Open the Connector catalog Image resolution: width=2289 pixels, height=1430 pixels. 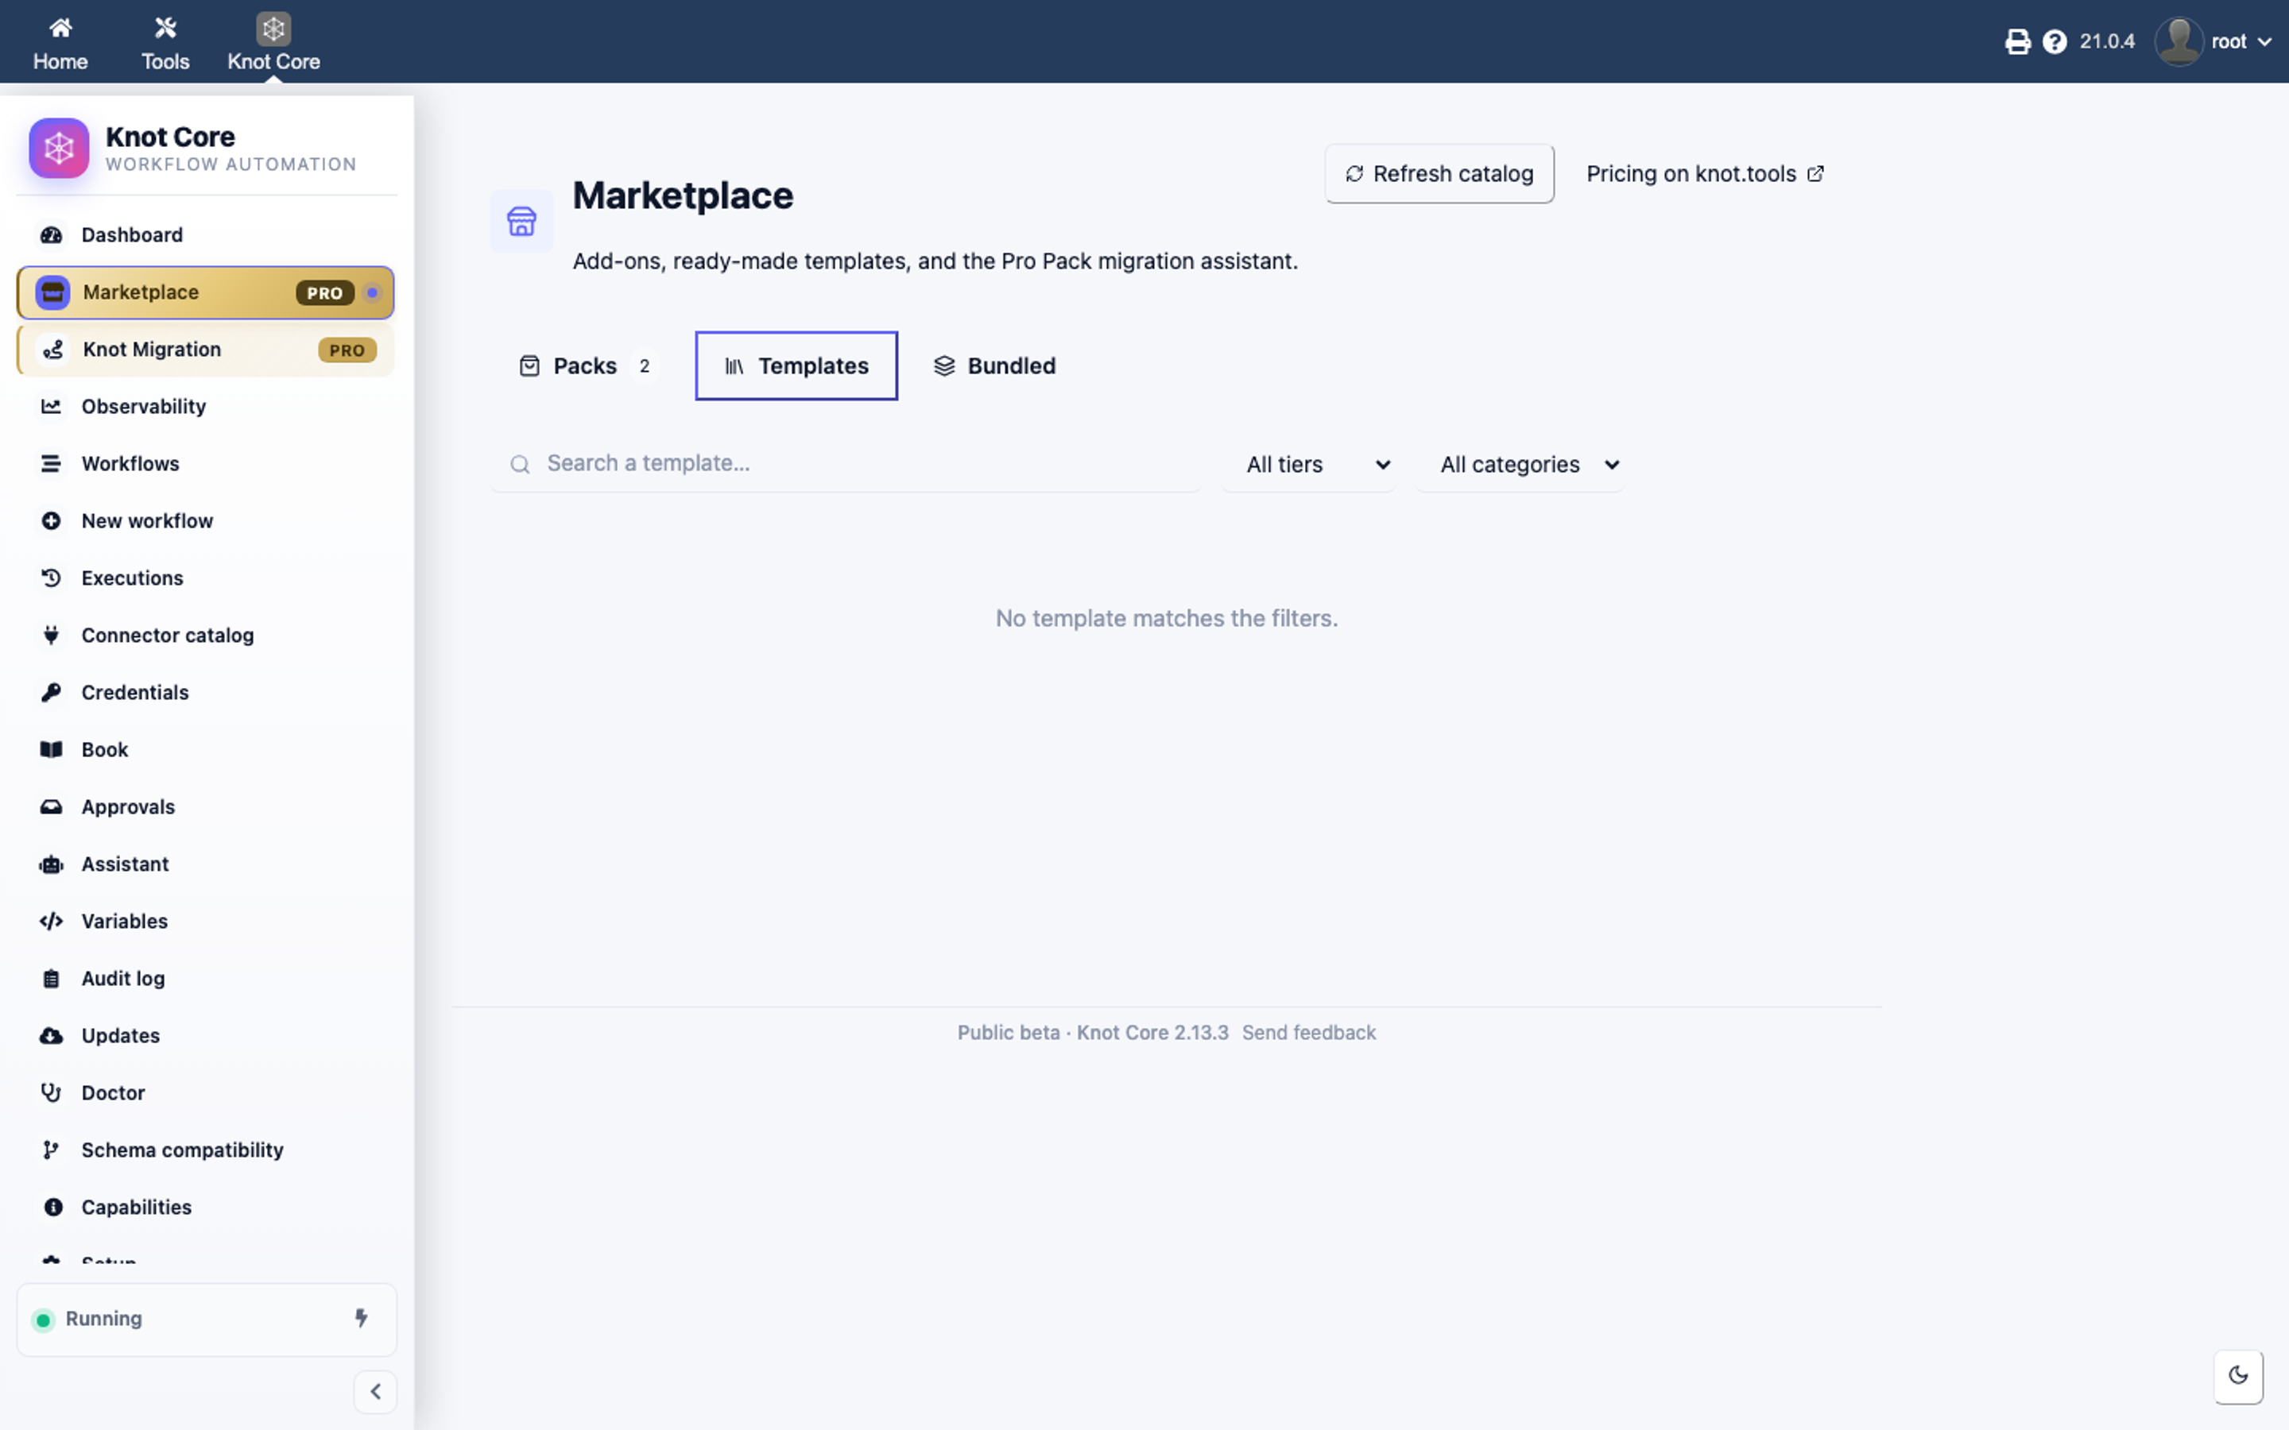point(205,636)
